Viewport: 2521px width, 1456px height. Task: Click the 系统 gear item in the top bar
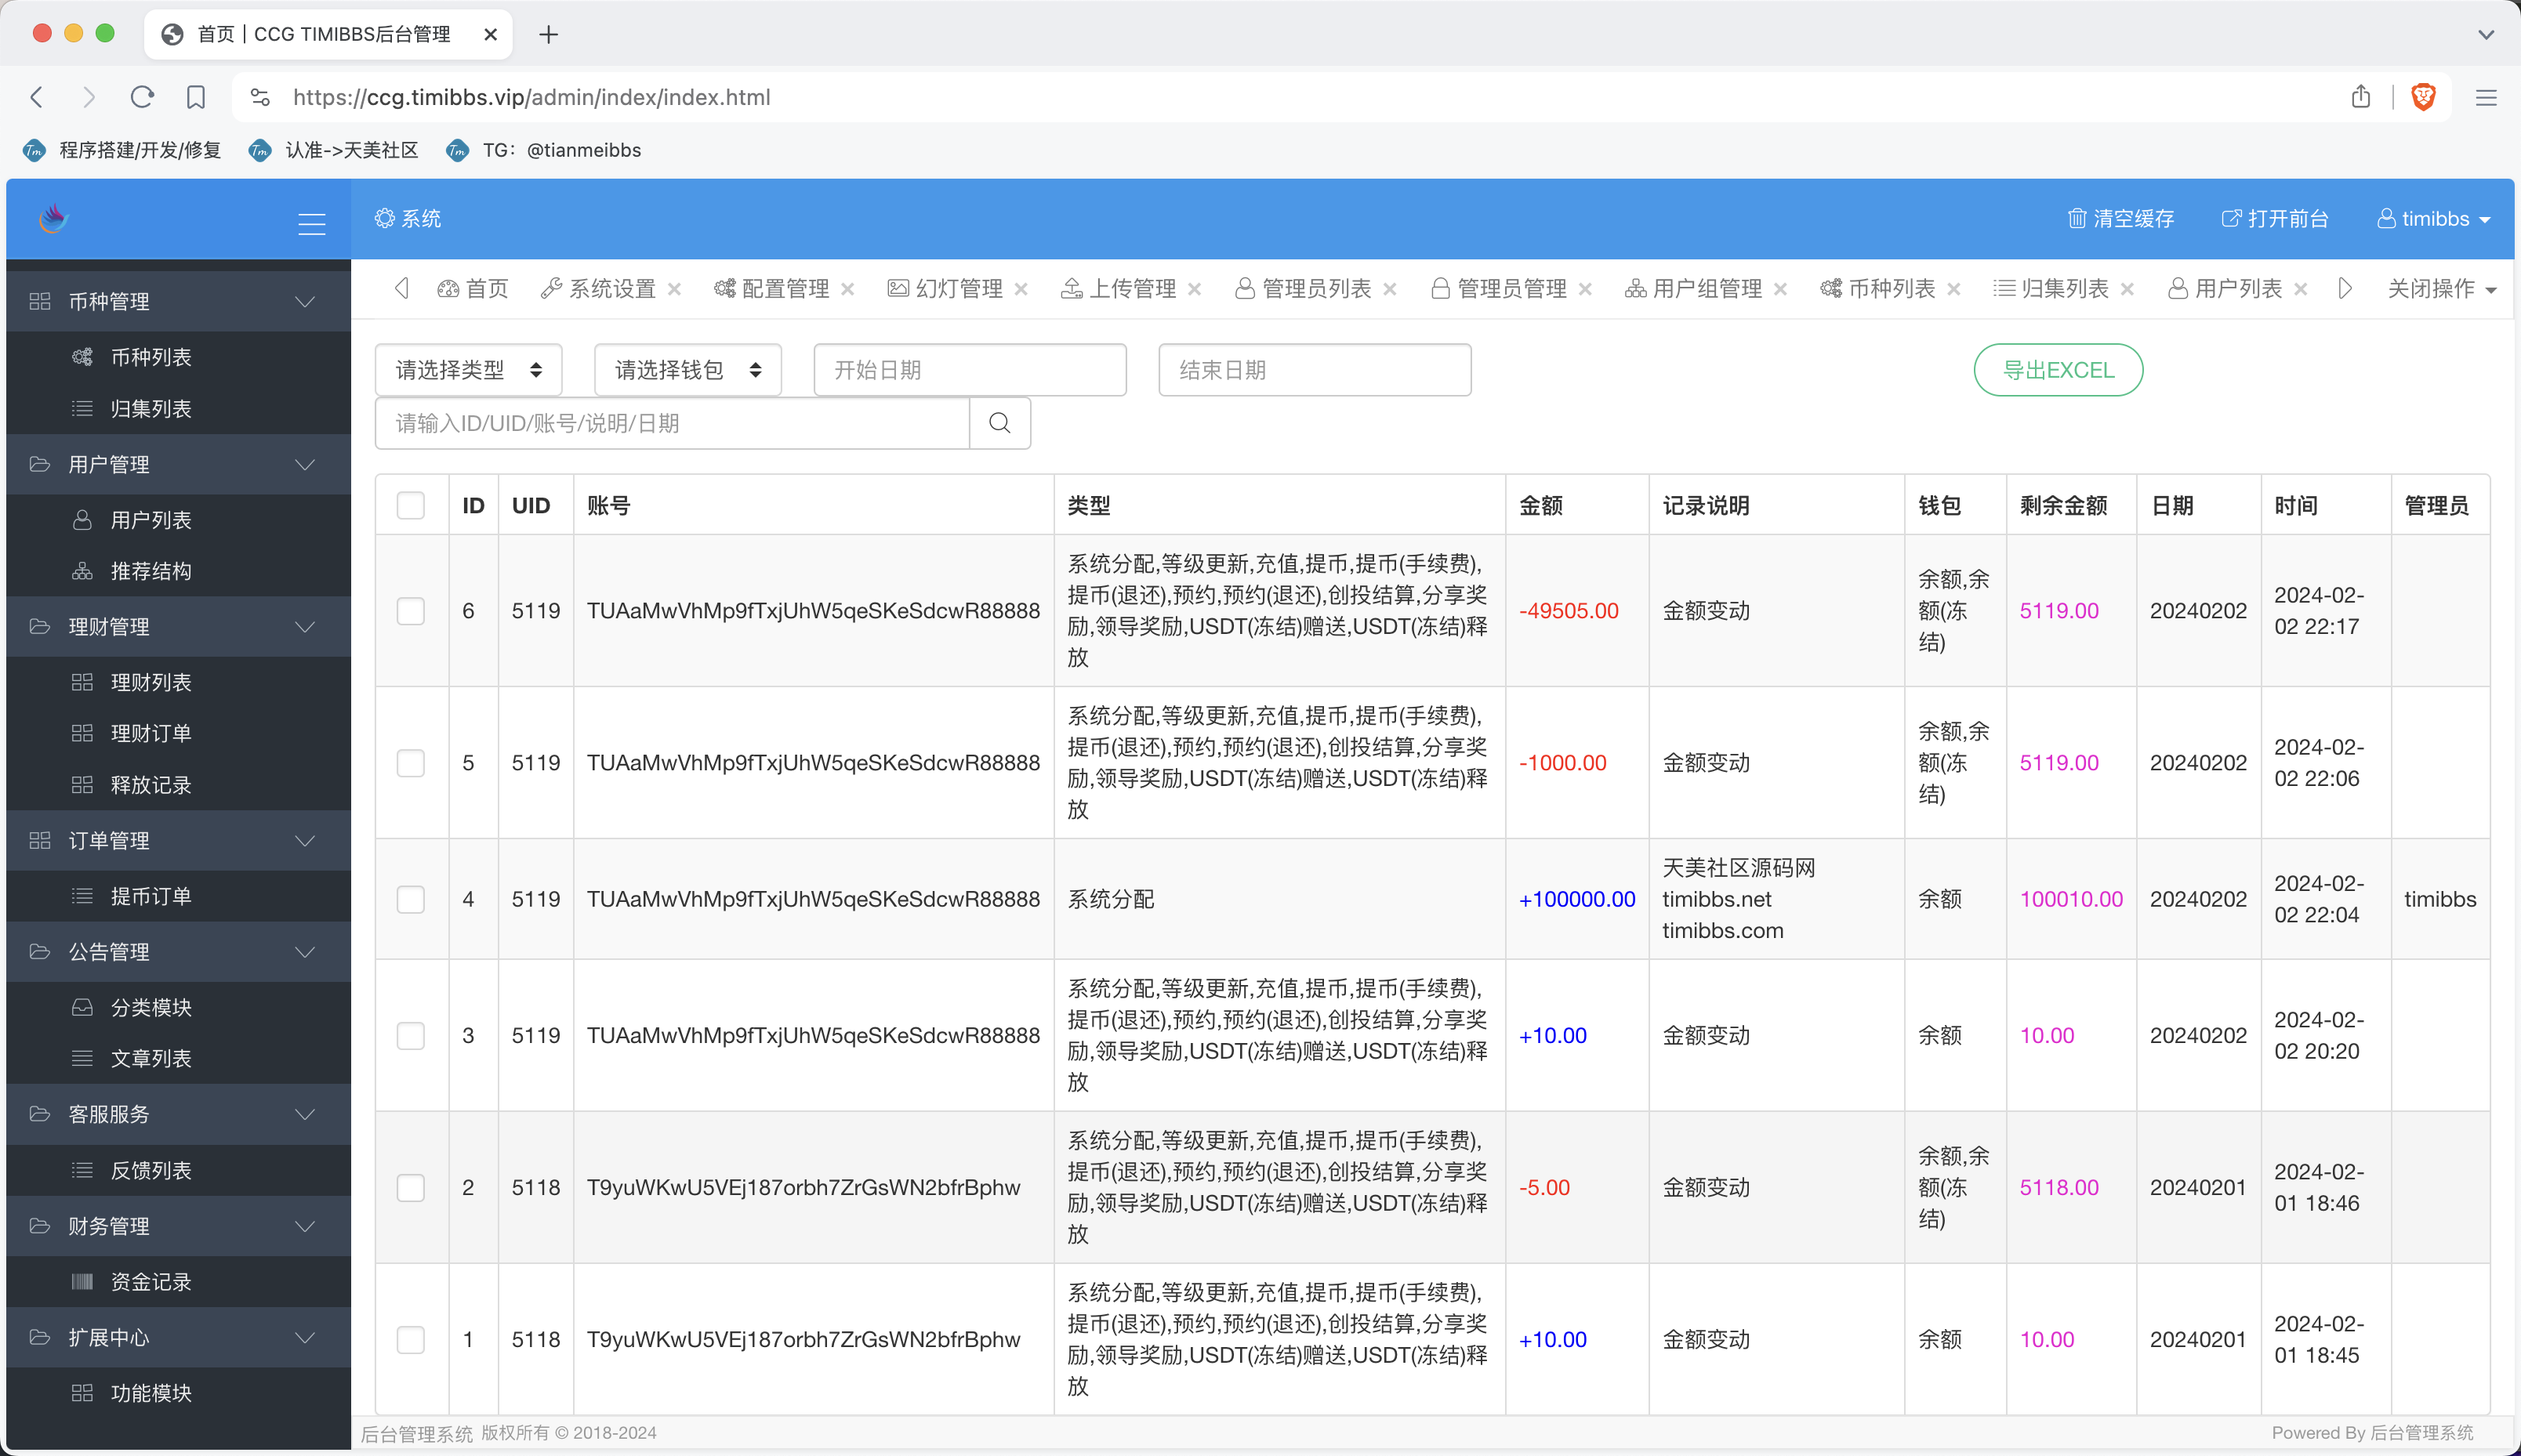(x=408, y=218)
